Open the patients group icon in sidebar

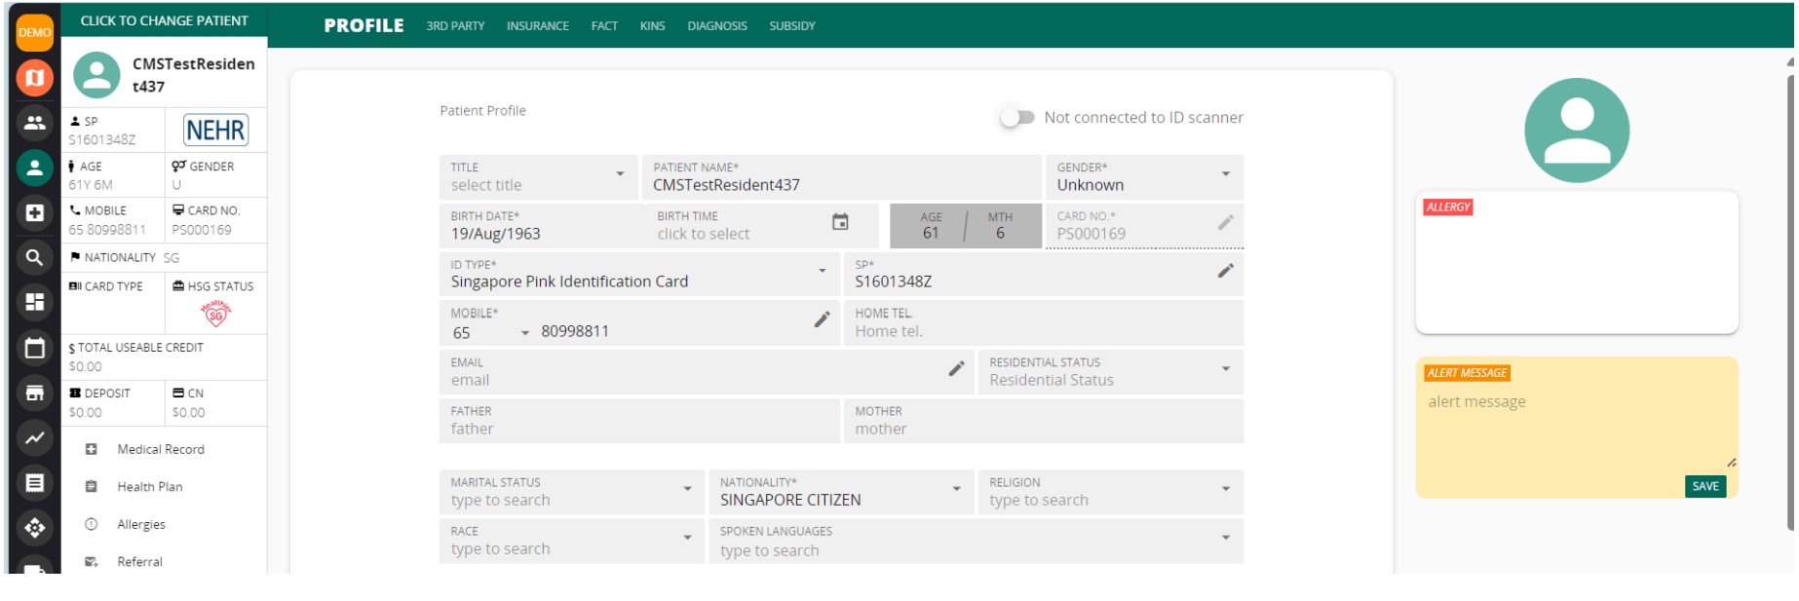coord(34,123)
